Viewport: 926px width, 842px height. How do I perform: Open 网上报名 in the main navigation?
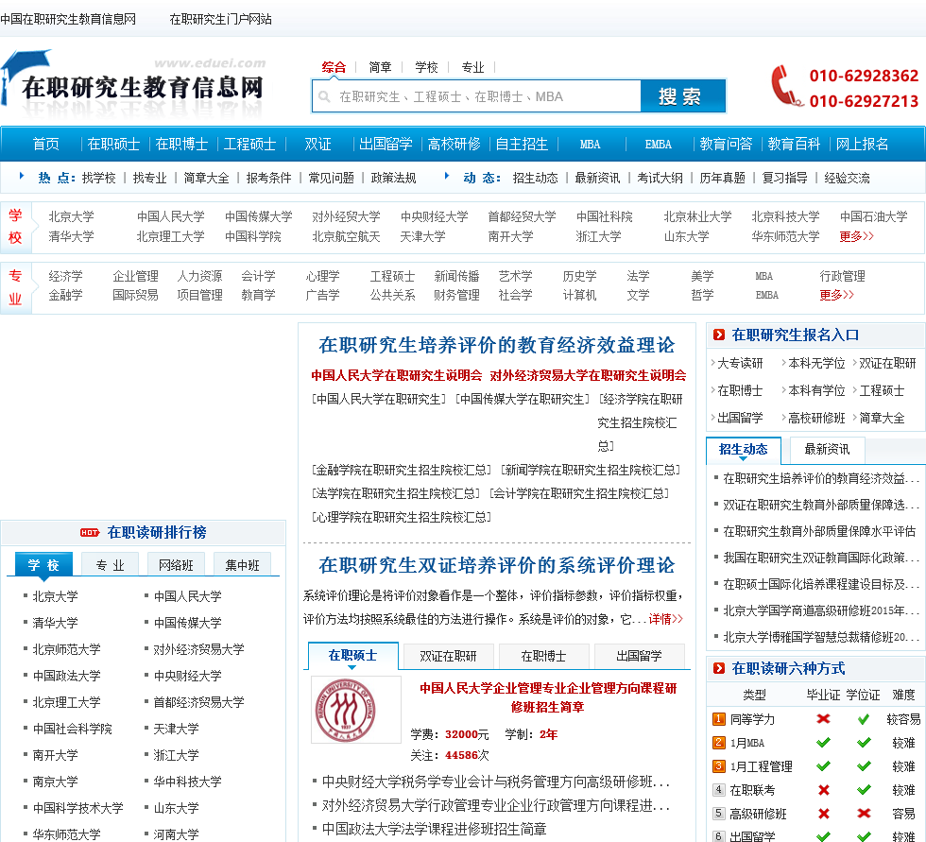862,144
